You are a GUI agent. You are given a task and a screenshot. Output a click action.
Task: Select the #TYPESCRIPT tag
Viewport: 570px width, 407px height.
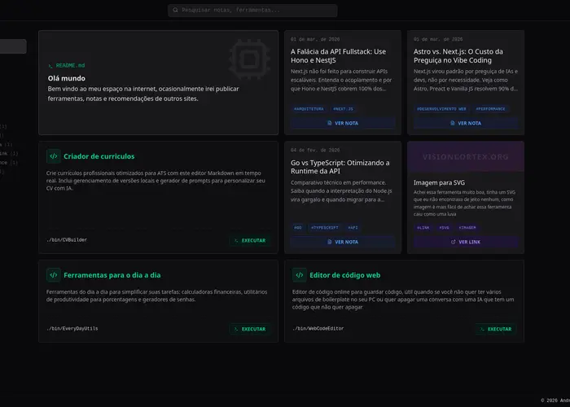tap(325, 228)
